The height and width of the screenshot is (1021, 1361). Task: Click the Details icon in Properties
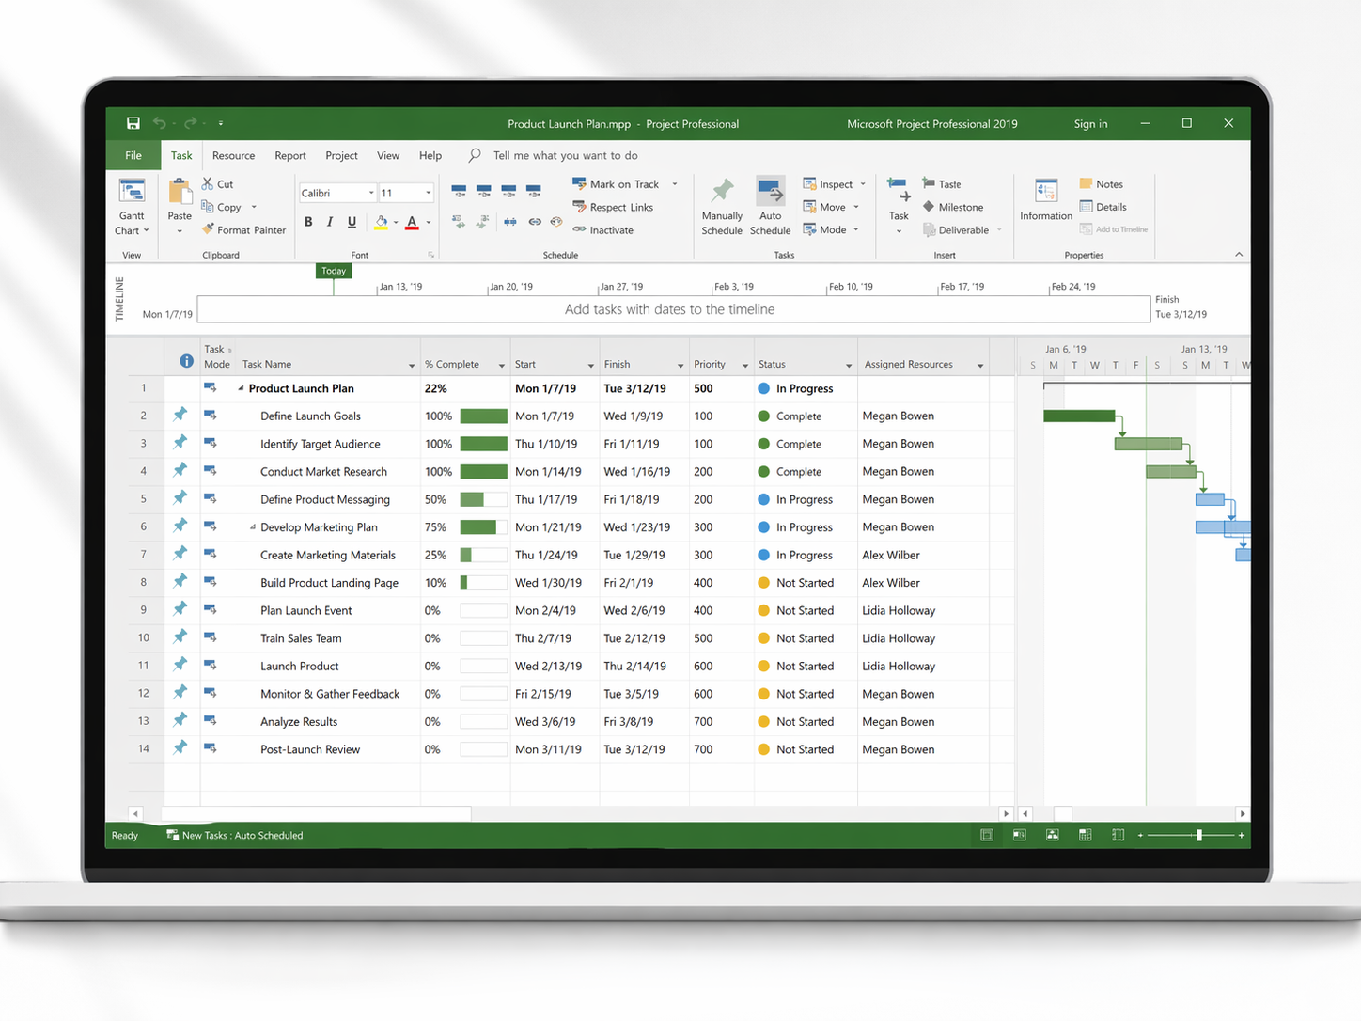point(1086,207)
